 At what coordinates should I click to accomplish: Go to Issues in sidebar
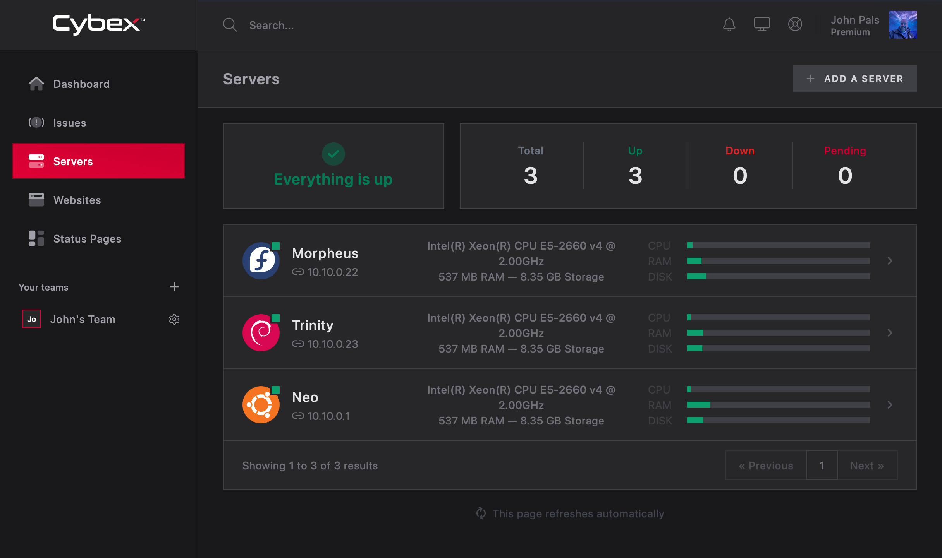click(70, 123)
